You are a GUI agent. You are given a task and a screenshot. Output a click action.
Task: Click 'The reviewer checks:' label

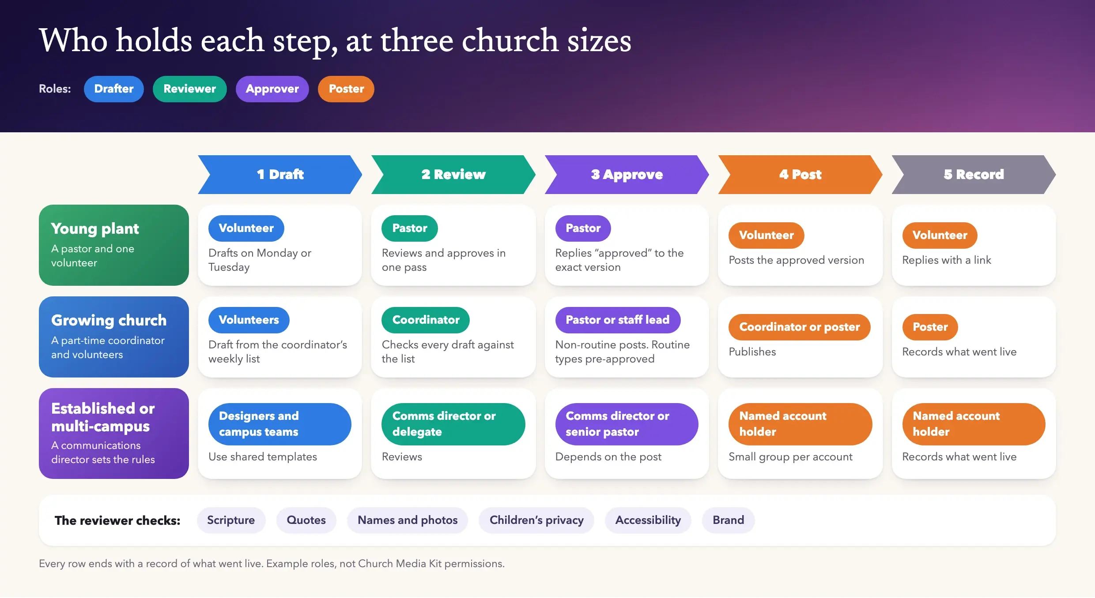[117, 521]
